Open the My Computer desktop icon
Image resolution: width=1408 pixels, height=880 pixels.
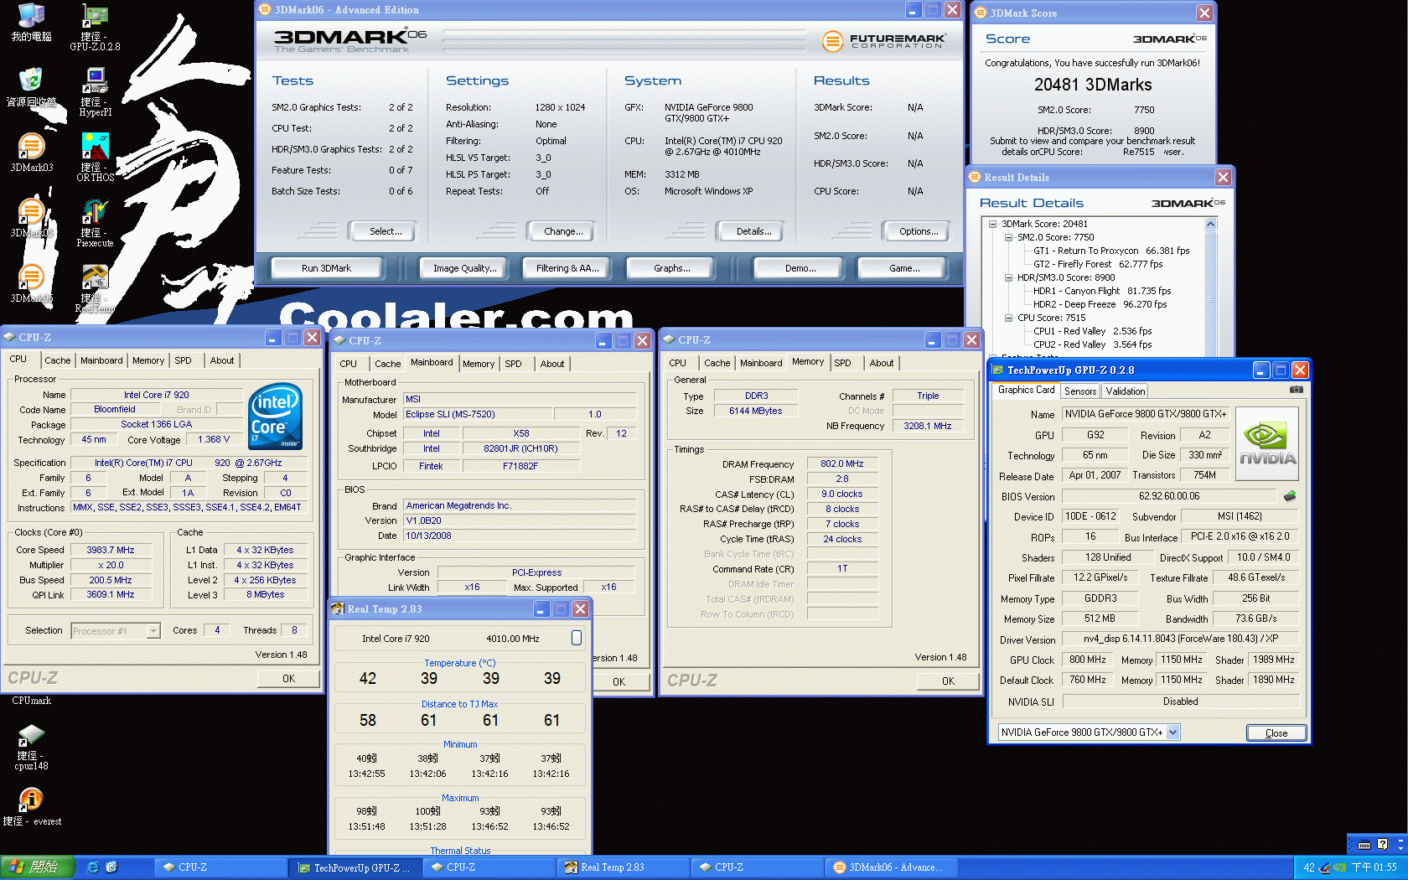tap(31, 22)
